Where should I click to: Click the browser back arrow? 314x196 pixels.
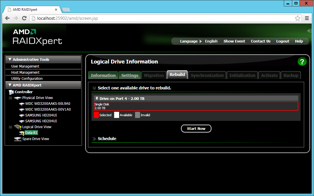[x=8, y=18]
